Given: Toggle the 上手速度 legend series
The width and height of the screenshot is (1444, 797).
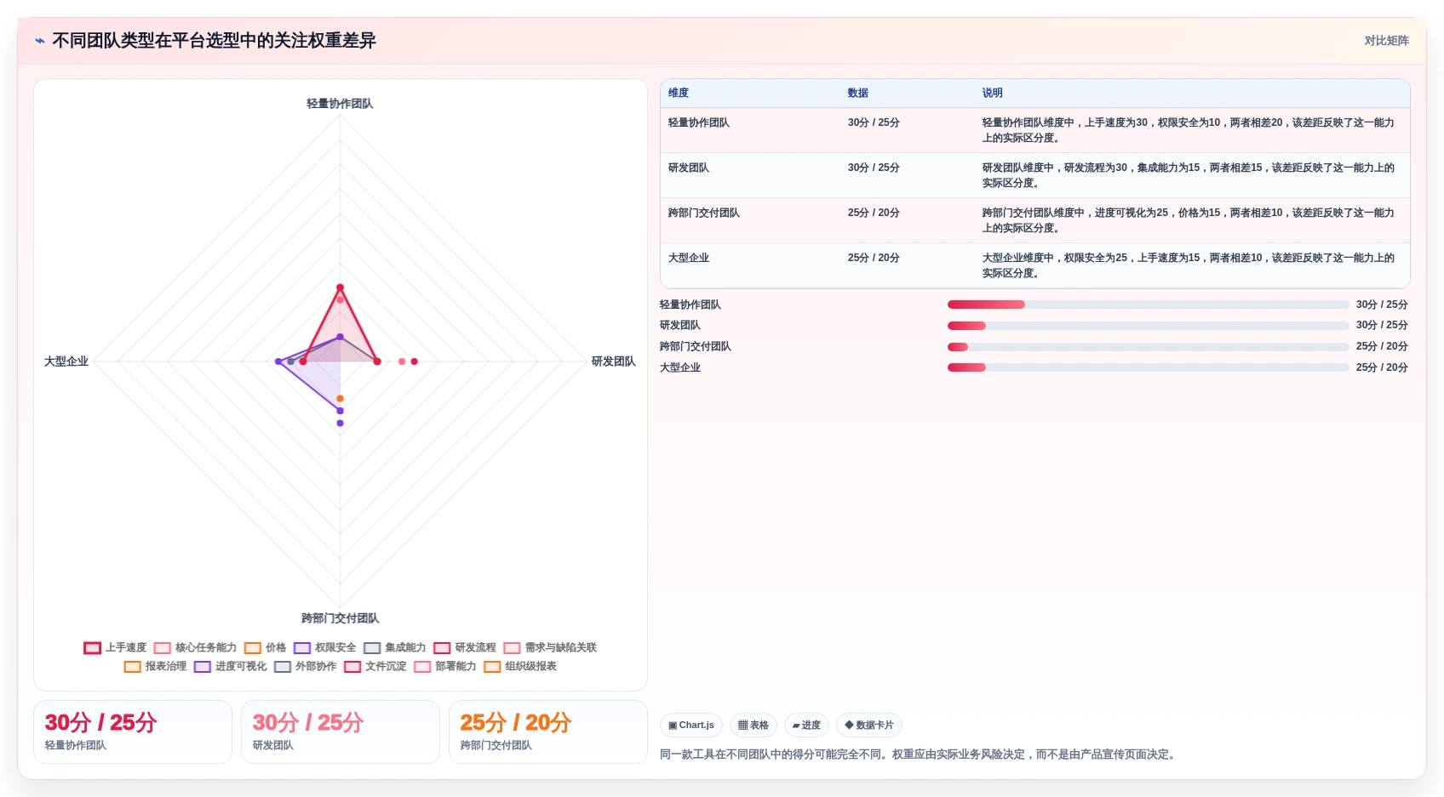Looking at the screenshot, I should 115,647.
